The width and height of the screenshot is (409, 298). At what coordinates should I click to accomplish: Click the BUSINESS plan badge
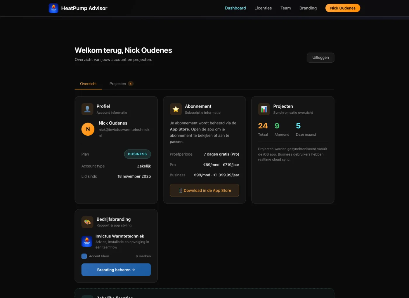coord(137,154)
